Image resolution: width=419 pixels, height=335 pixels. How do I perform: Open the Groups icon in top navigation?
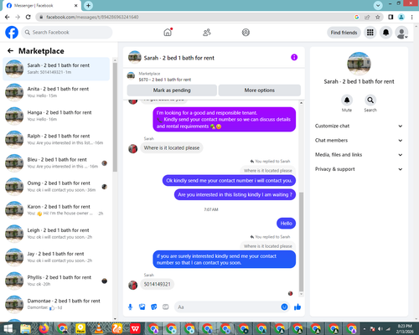[x=246, y=33]
